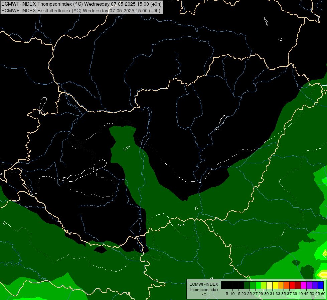Click the legend tick label '15'

238,294
